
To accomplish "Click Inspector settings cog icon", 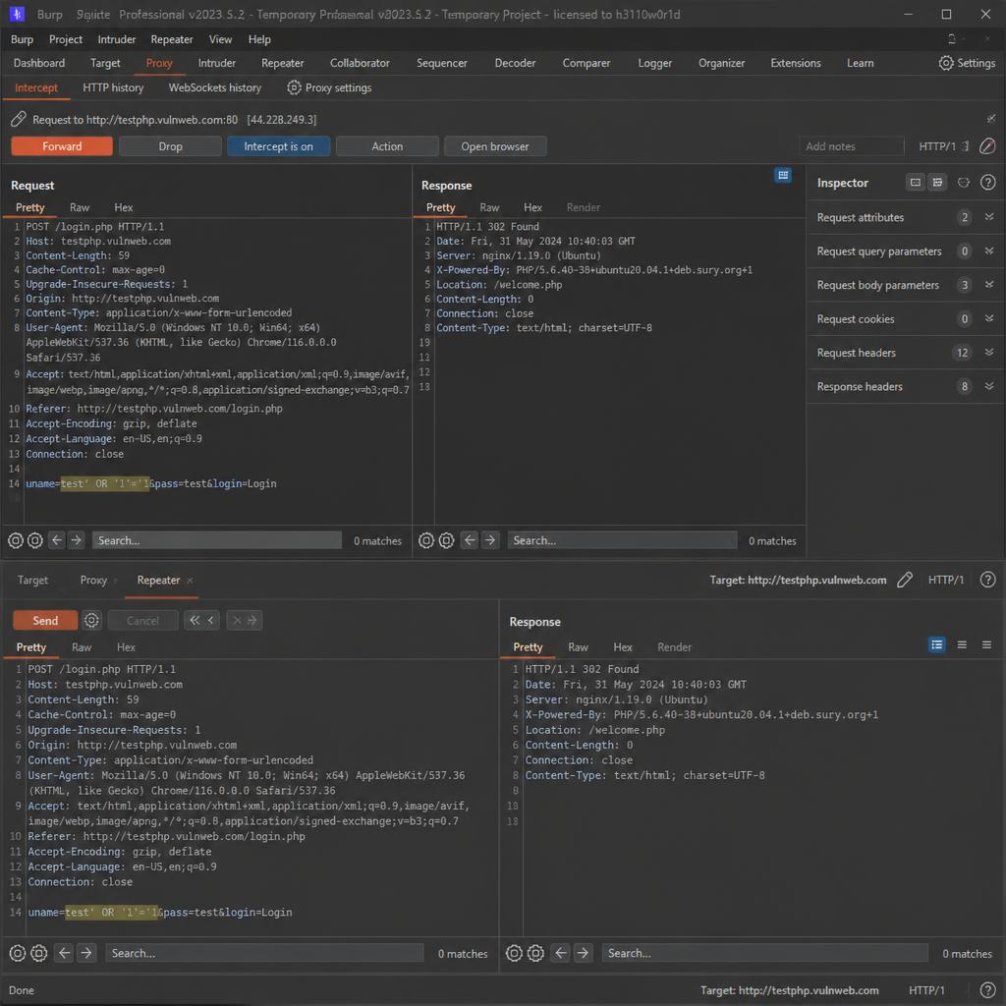I will click(963, 183).
